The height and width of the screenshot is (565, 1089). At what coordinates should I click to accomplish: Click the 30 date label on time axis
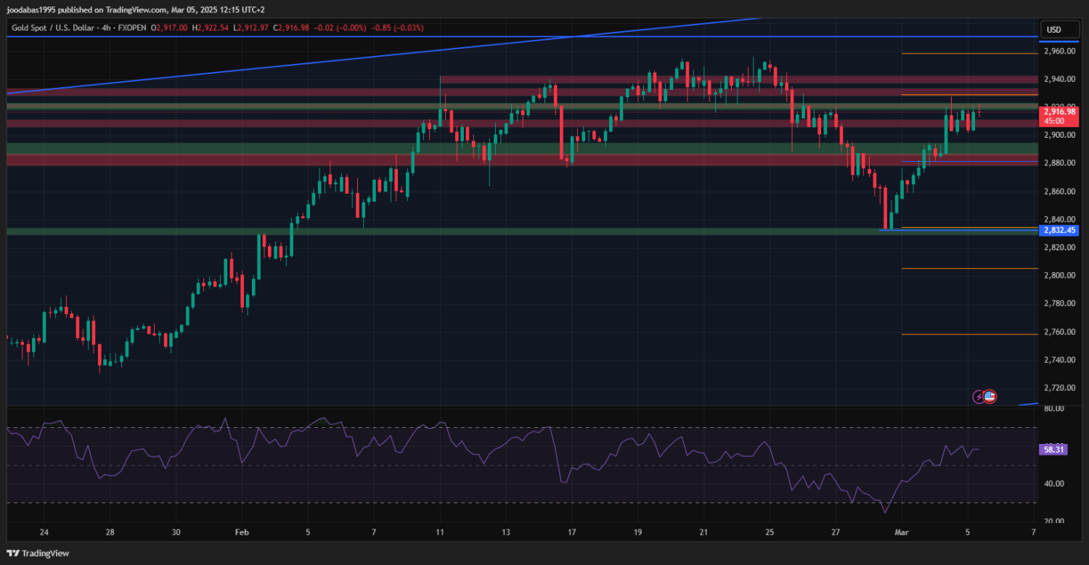click(176, 532)
